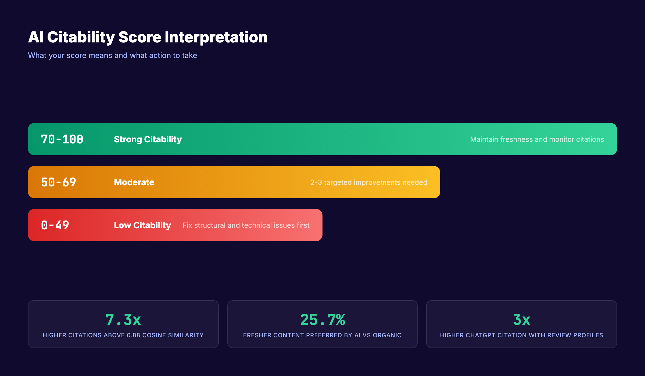Click the 'Strong Citability' text label
Image resolution: width=645 pixels, height=376 pixels.
point(148,139)
